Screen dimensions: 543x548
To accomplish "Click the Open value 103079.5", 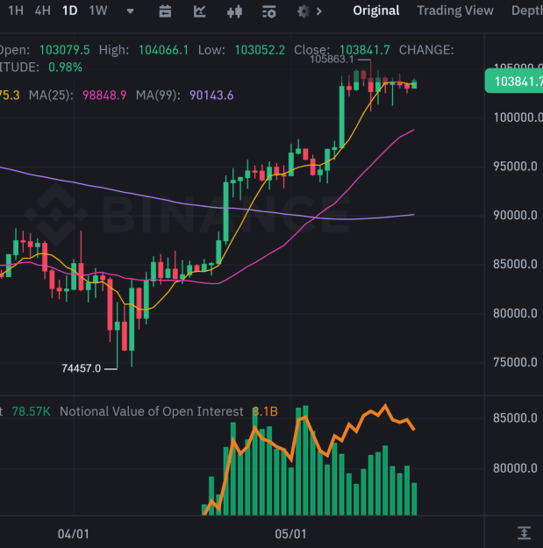I will 64,50.
